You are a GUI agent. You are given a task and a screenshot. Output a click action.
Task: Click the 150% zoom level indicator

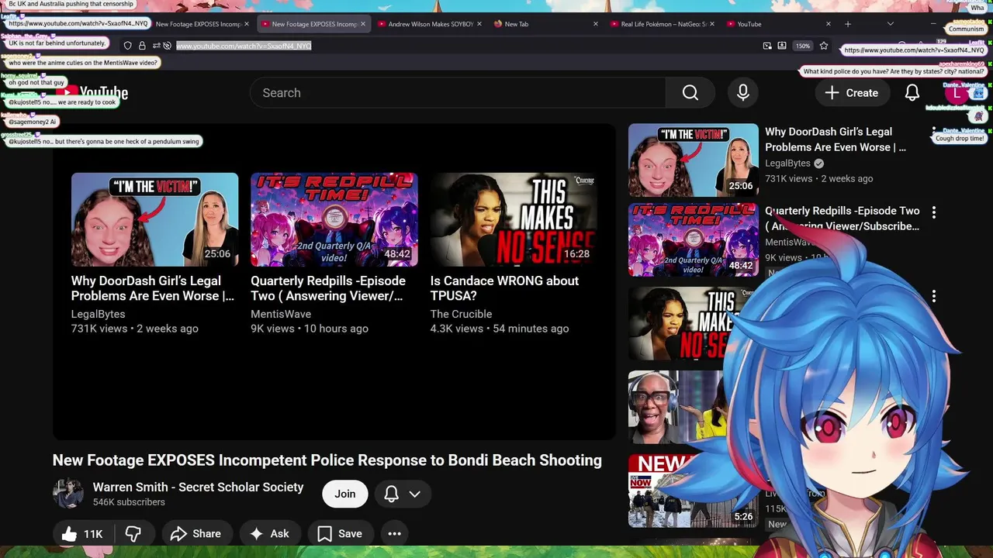tap(803, 46)
